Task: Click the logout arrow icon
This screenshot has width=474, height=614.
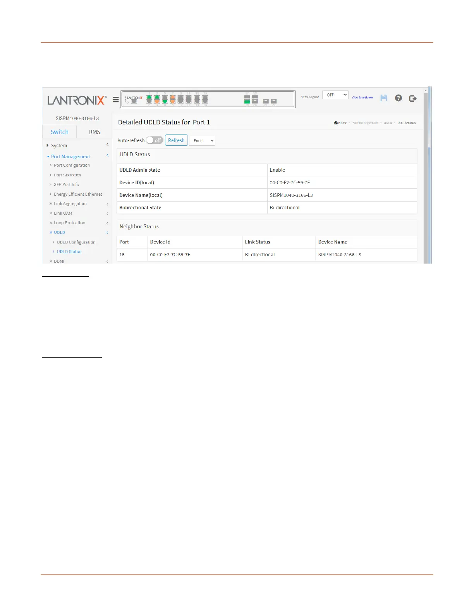Action: pos(413,98)
